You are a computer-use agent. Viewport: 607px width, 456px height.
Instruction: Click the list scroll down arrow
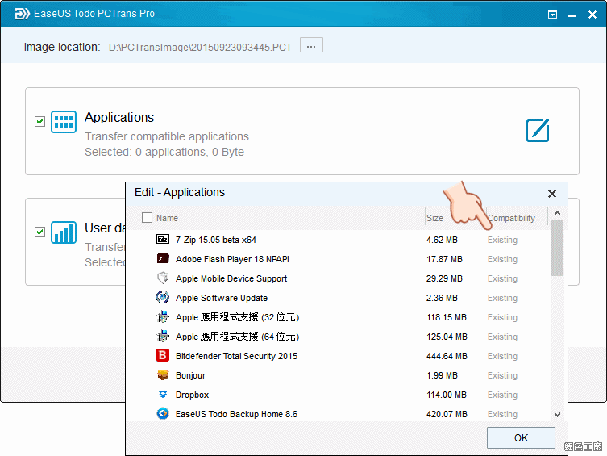pyautogui.click(x=558, y=415)
